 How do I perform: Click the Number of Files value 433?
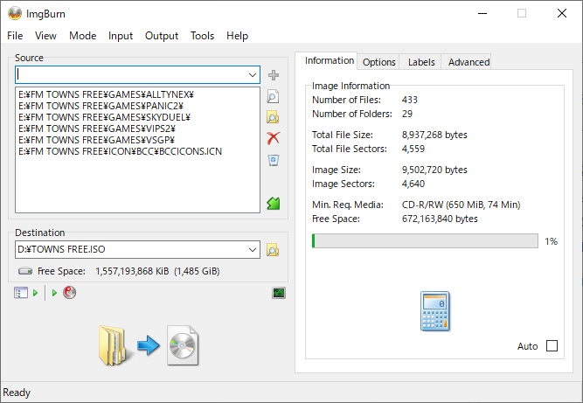tap(409, 100)
